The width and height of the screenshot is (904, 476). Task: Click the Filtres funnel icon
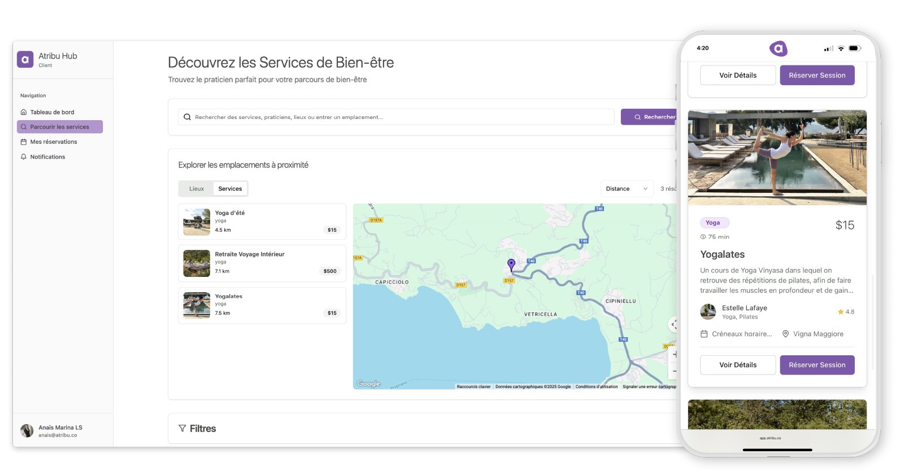pyautogui.click(x=182, y=429)
